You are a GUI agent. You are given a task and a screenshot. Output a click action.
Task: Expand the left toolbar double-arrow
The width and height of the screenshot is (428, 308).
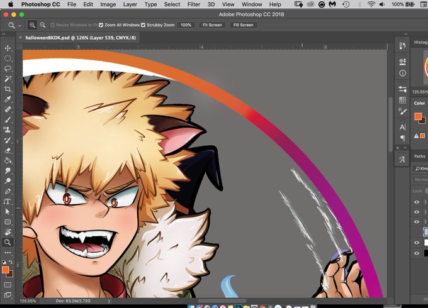coord(4,34)
